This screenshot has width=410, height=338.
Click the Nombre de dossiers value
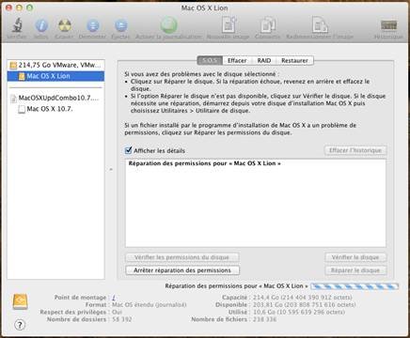(x=122, y=319)
